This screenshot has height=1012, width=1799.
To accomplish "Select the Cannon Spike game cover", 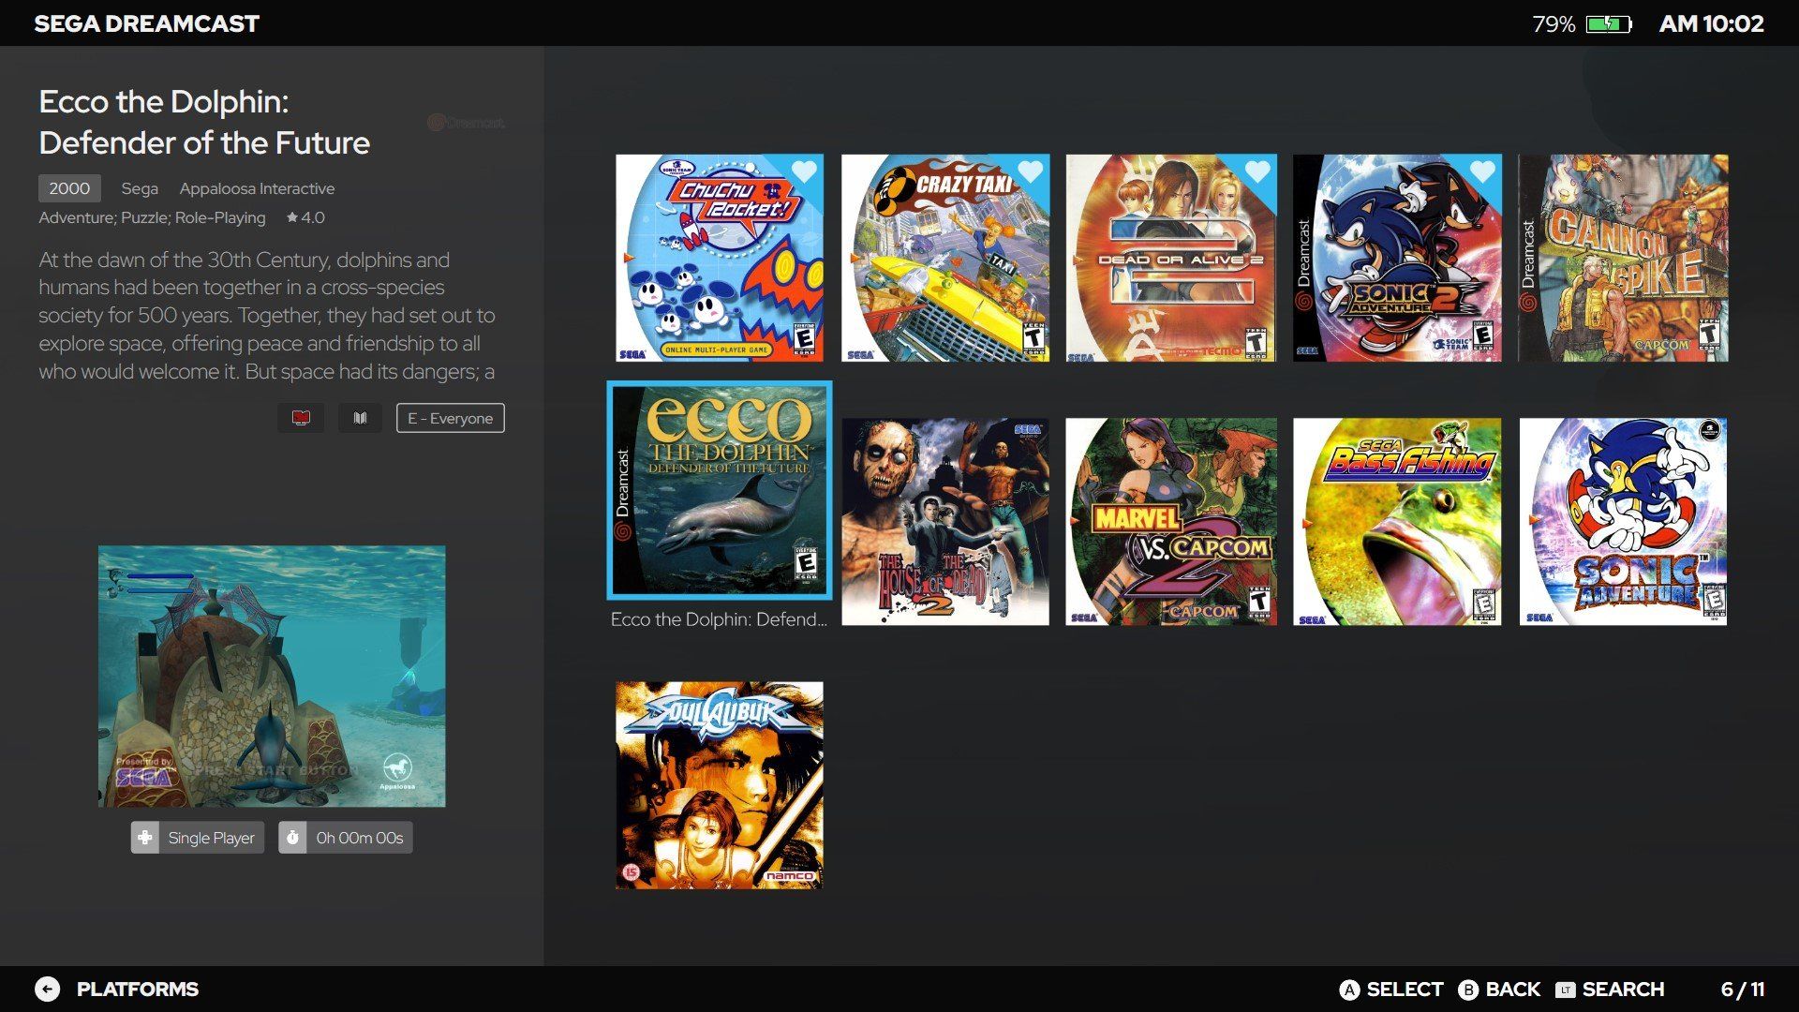I will click(1623, 259).
